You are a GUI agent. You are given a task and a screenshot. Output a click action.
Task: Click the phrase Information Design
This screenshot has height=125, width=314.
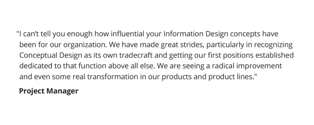196,34
